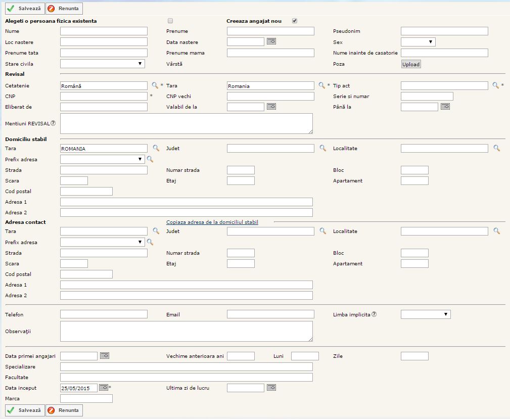Open the Data nastere calendar picker

[x=271, y=42]
